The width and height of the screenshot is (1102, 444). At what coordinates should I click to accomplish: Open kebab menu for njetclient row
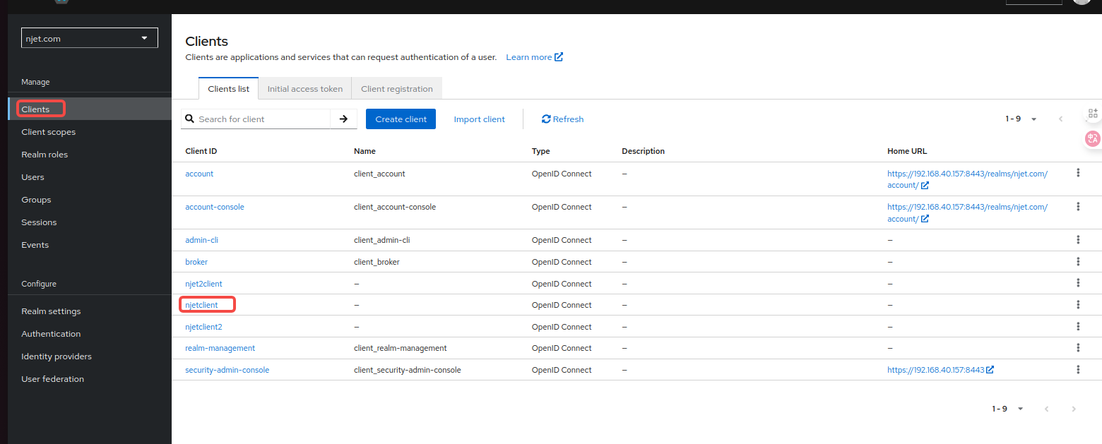coord(1078,305)
